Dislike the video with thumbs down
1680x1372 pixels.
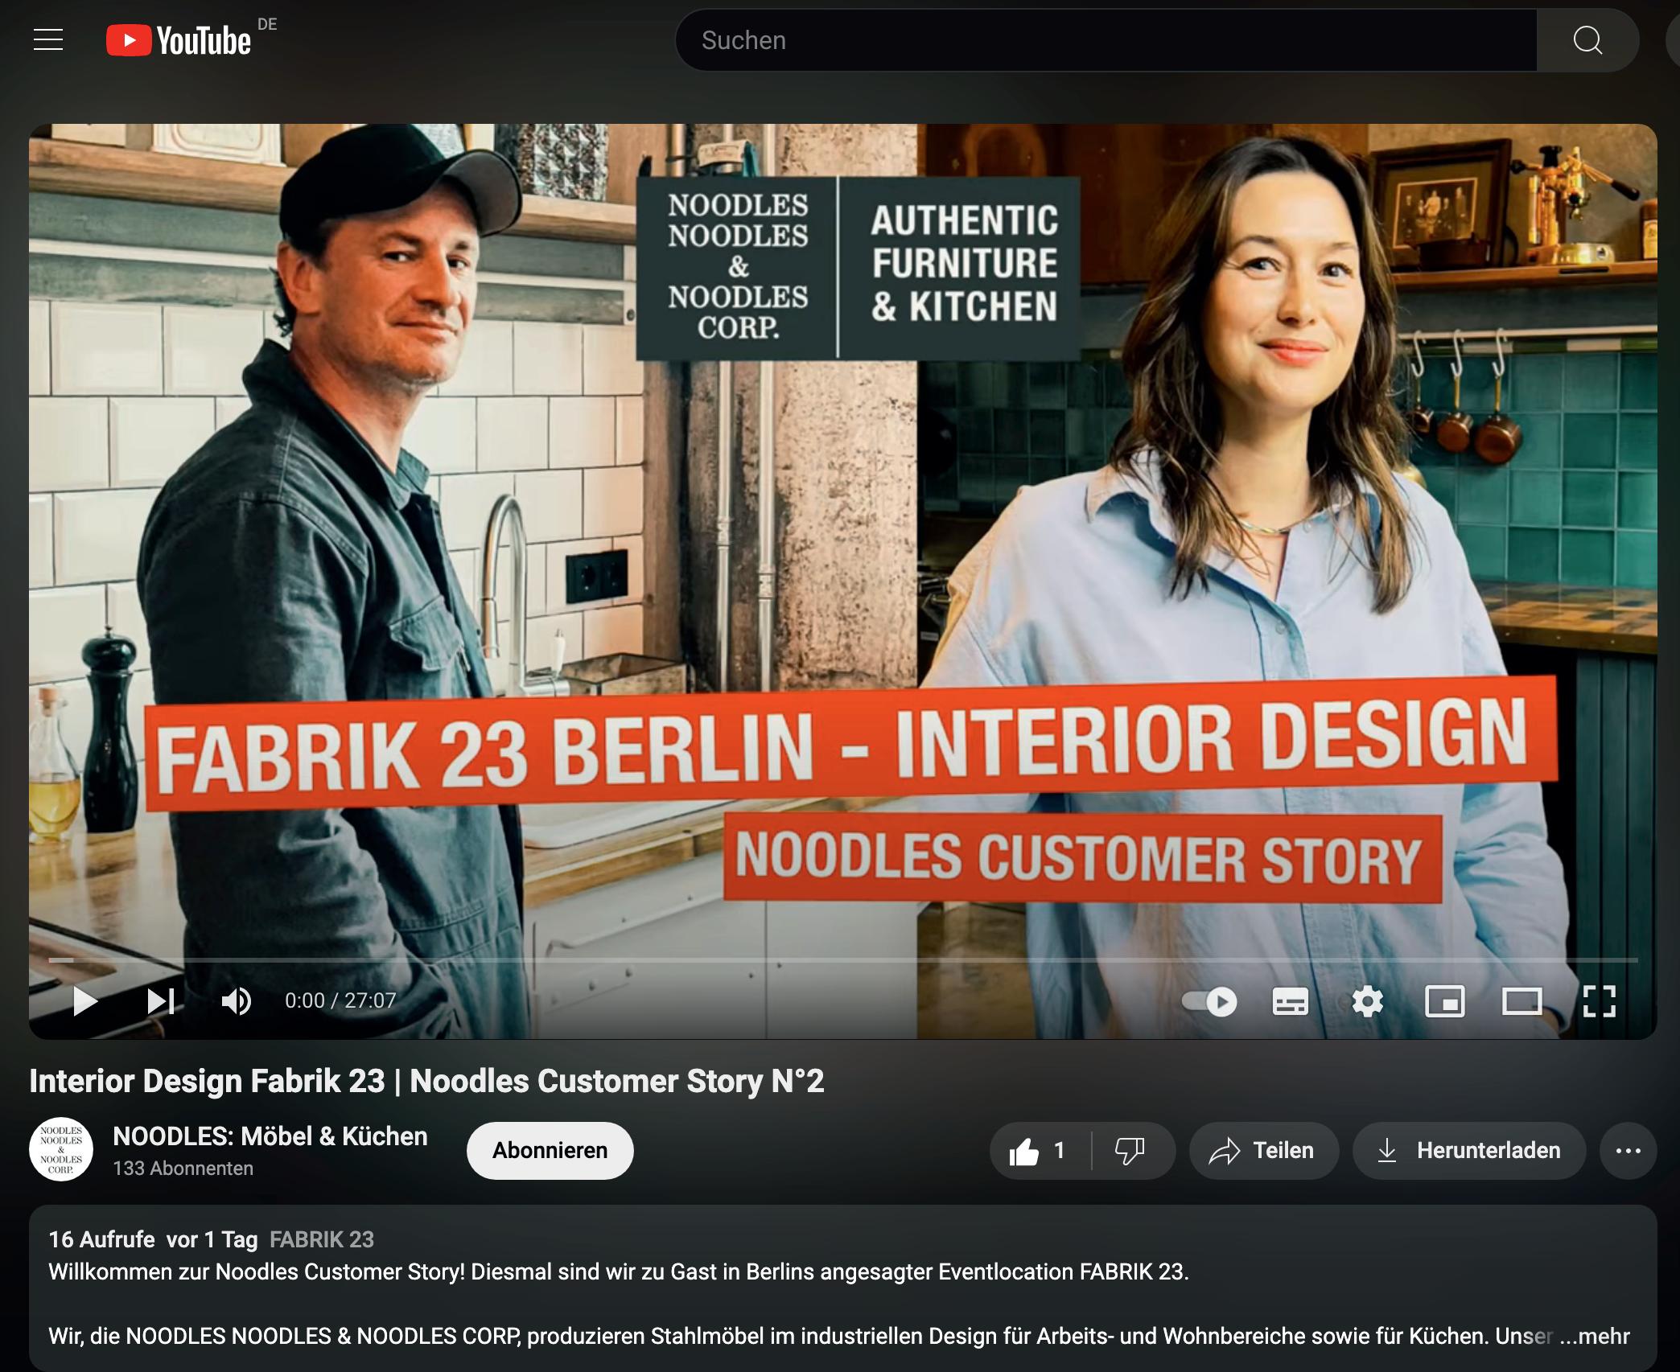coord(1130,1151)
